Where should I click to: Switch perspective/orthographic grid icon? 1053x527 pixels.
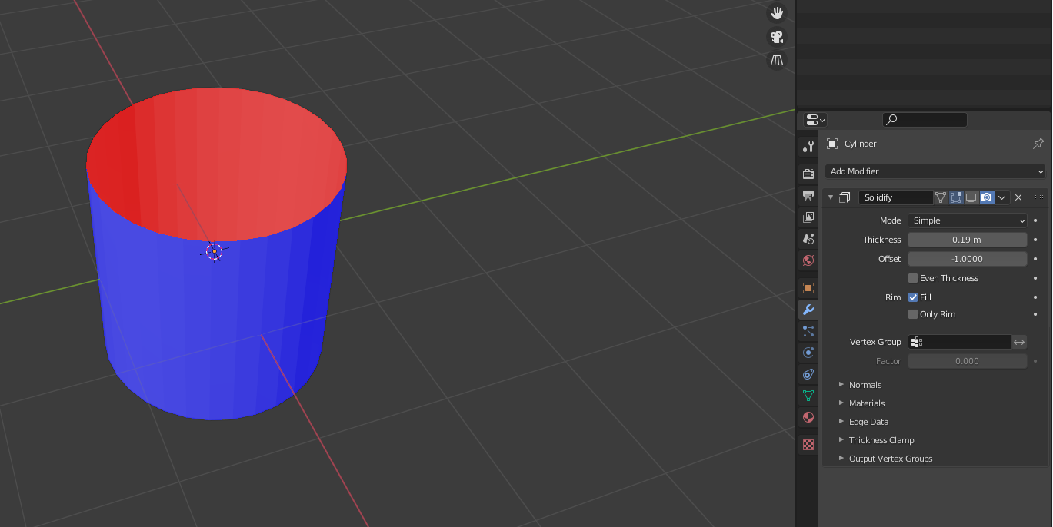(x=777, y=60)
